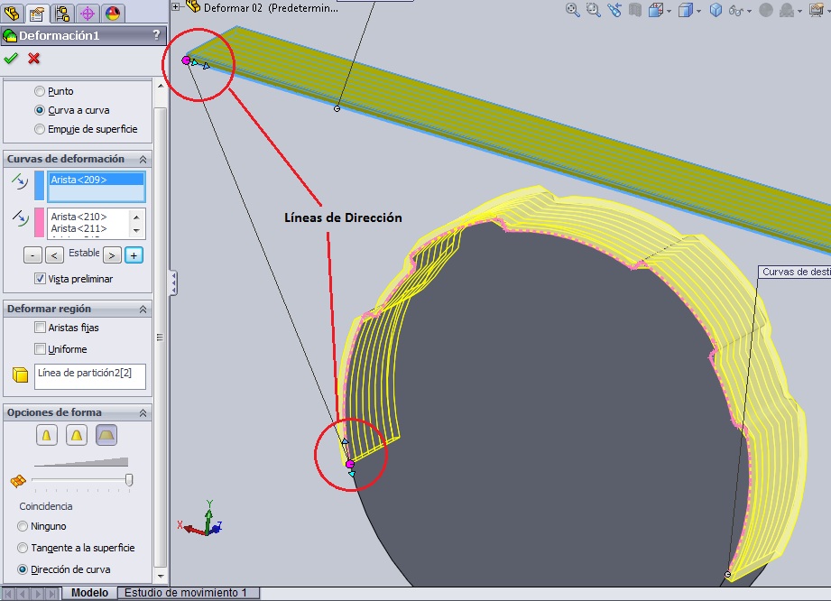
Task: Open the FeatureManager design tree tab
Action: 12,13
